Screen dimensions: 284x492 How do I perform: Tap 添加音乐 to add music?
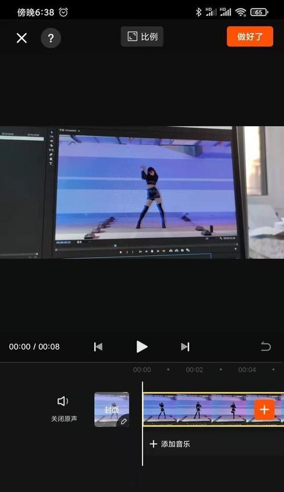point(170,444)
